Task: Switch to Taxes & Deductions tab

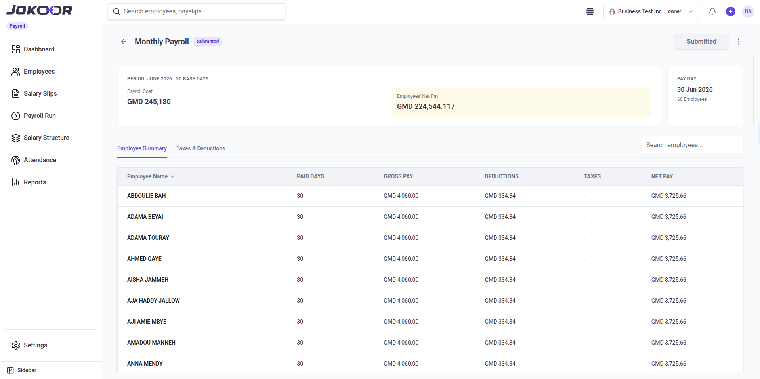Action: pyautogui.click(x=201, y=148)
